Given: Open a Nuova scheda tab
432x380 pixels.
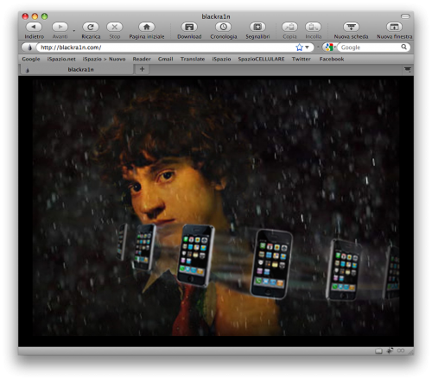Looking at the screenshot, I should point(351,27).
